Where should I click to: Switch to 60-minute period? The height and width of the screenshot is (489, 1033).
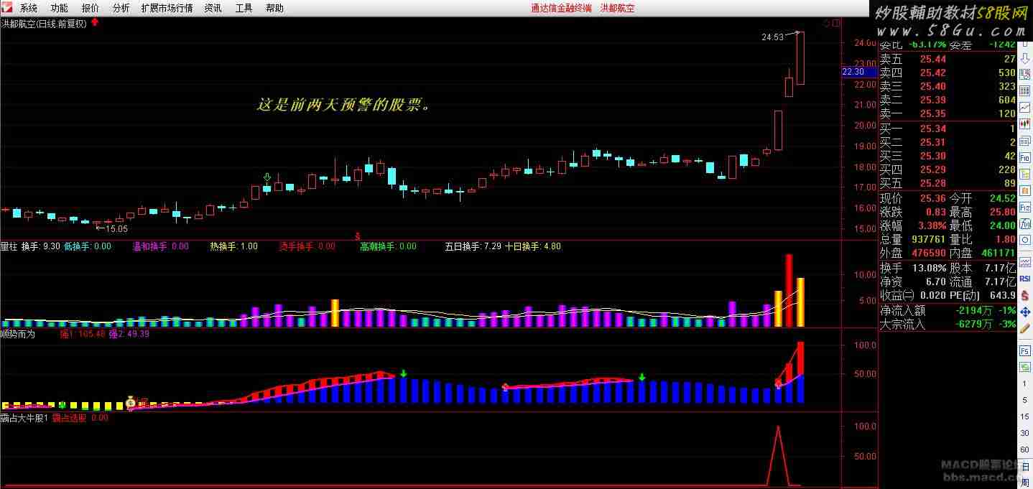click(x=1025, y=449)
